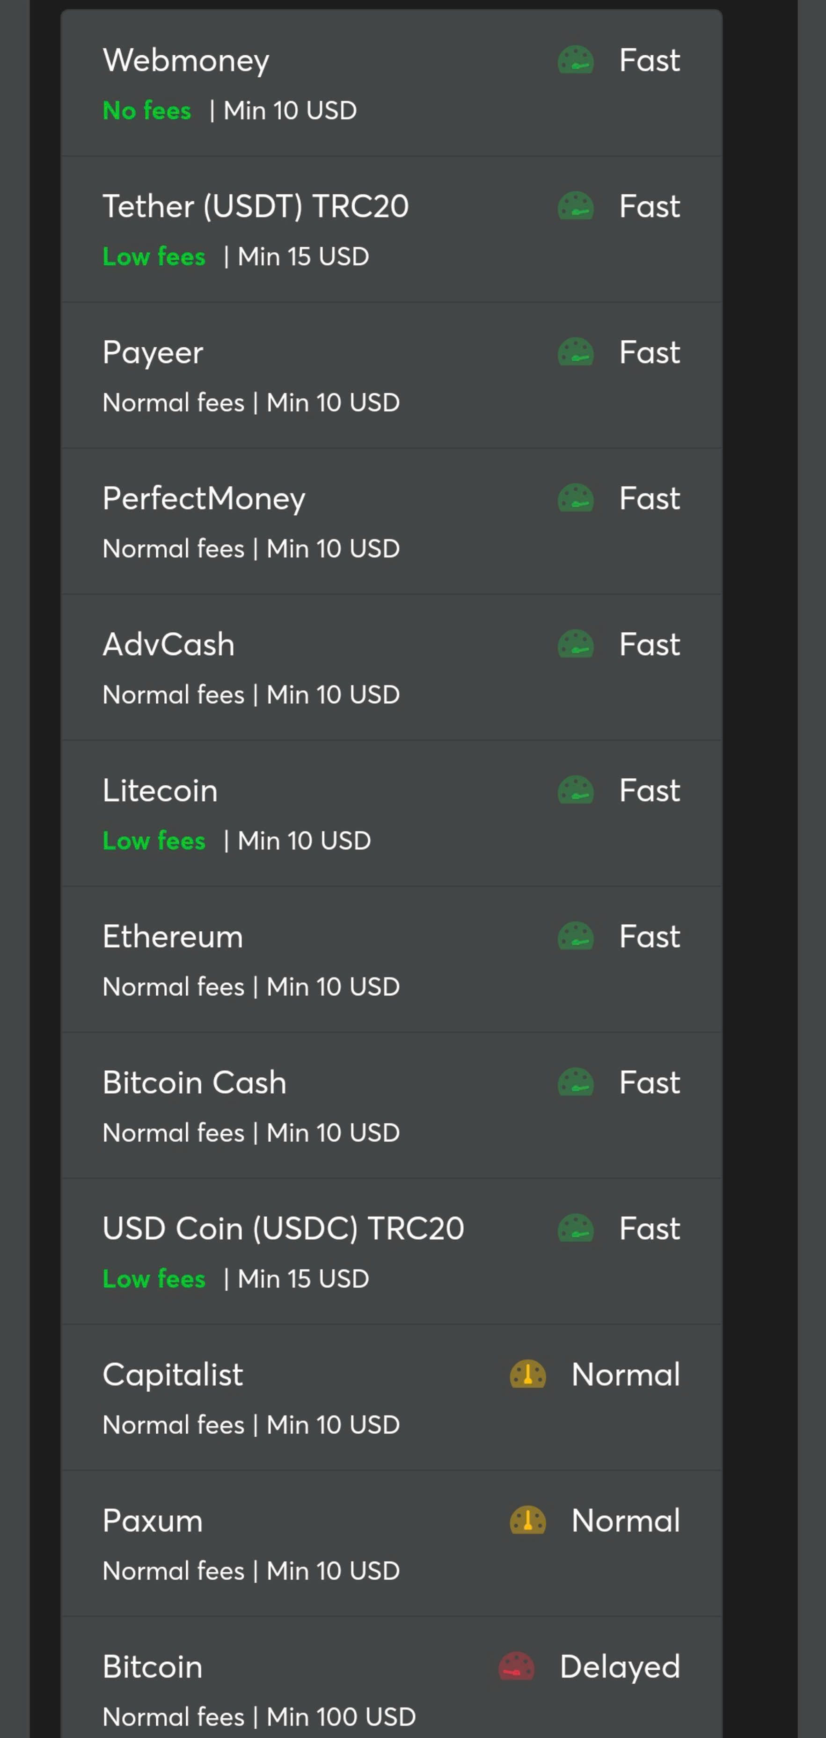Click the Fast speedometer icon for Payeer
Viewport: 826px width, 1738px height.
tap(576, 352)
